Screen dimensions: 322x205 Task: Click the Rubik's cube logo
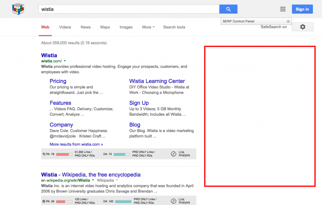click(x=18, y=9)
